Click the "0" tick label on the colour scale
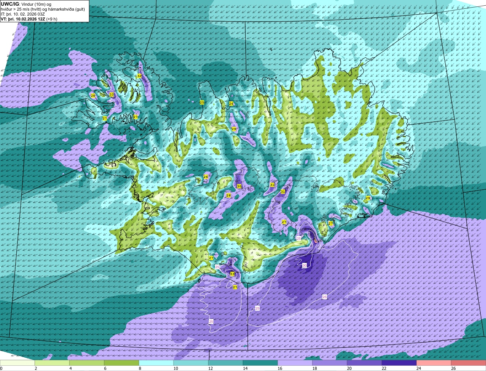486x371 pixels. tap(1, 368)
